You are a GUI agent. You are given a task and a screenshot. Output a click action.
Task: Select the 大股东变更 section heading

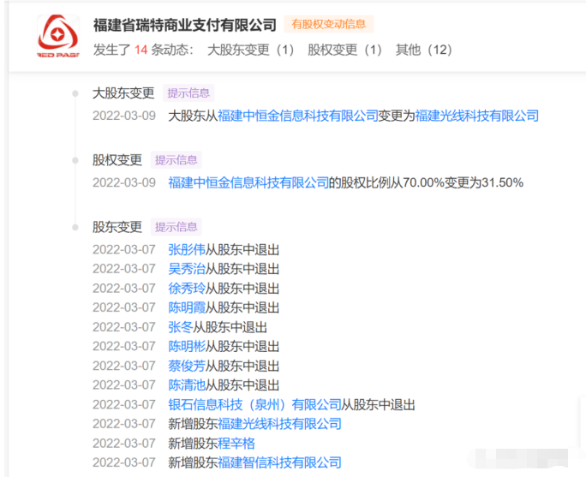[x=123, y=93]
